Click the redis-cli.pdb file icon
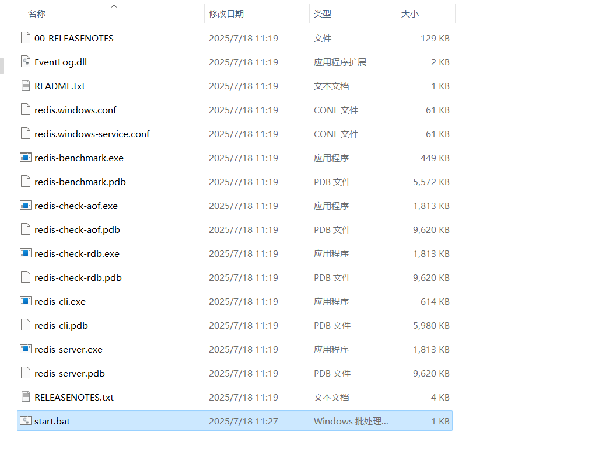The width and height of the screenshot is (609, 449). [26, 325]
